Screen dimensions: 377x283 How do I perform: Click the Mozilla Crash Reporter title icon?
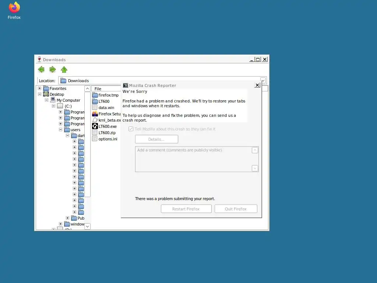[125, 85]
